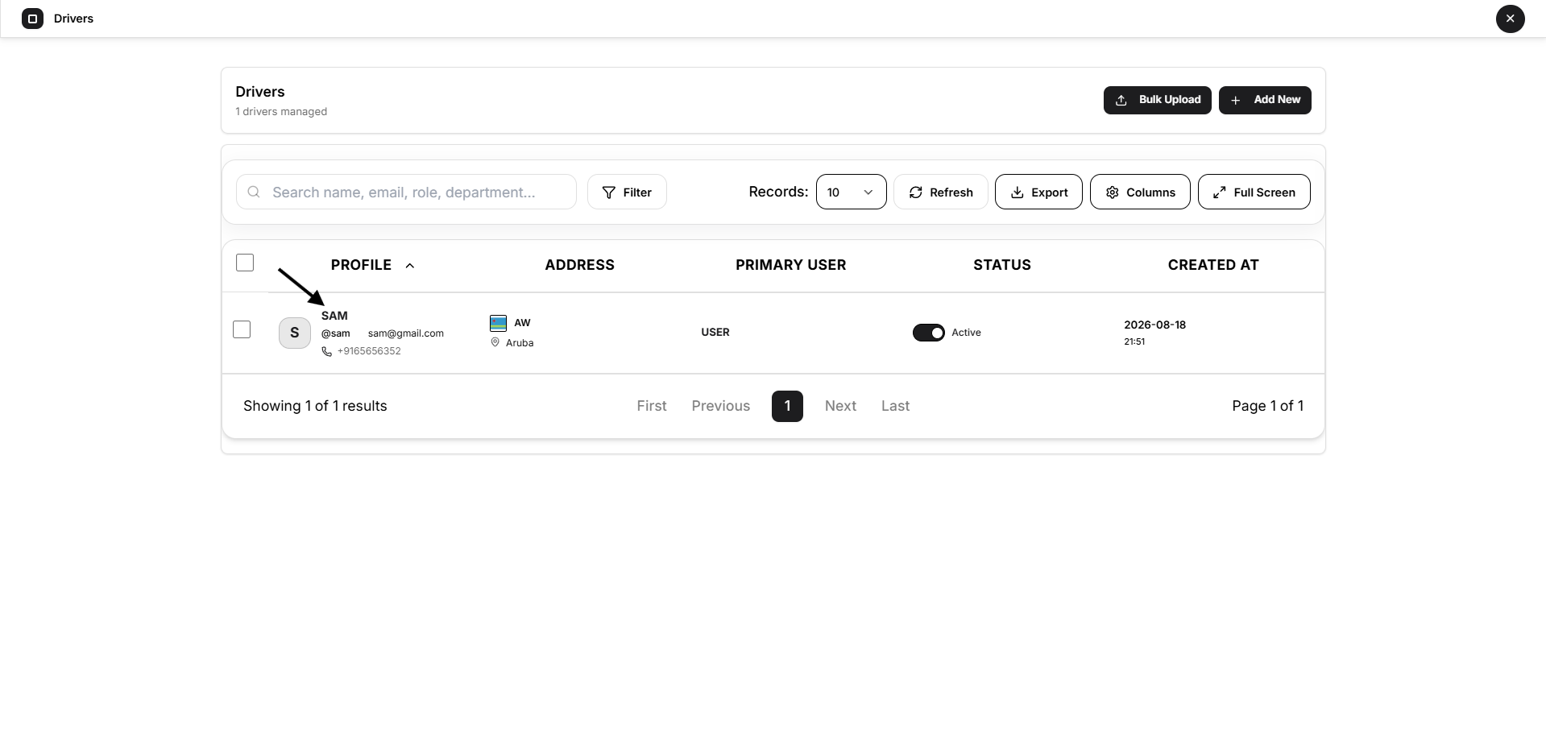Viewport: 1546px width, 749px height.
Task: Export the drivers list
Action: (1038, 192)
